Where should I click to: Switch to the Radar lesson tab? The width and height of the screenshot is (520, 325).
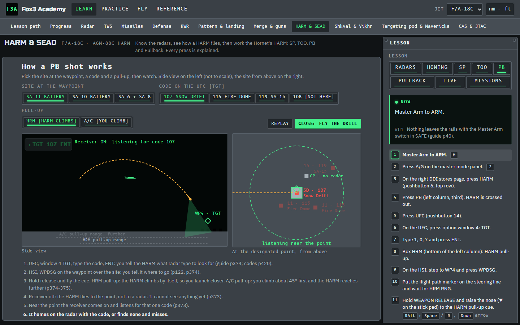[88, 26]
